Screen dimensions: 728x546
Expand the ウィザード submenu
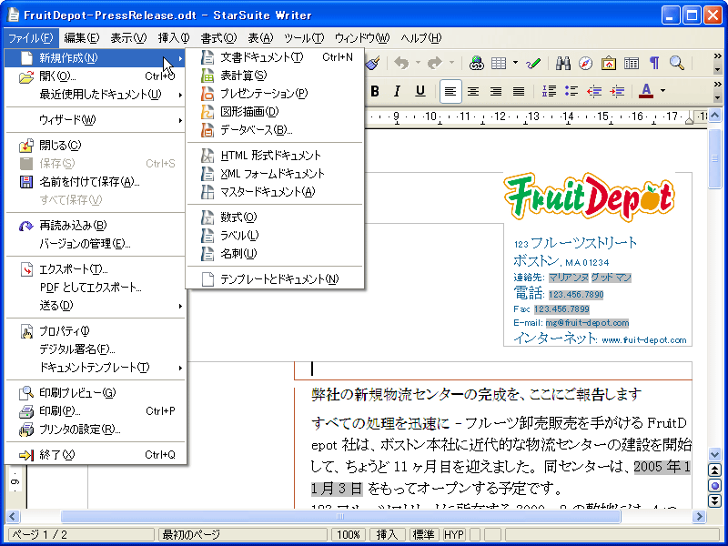click(x=96, y=120)
